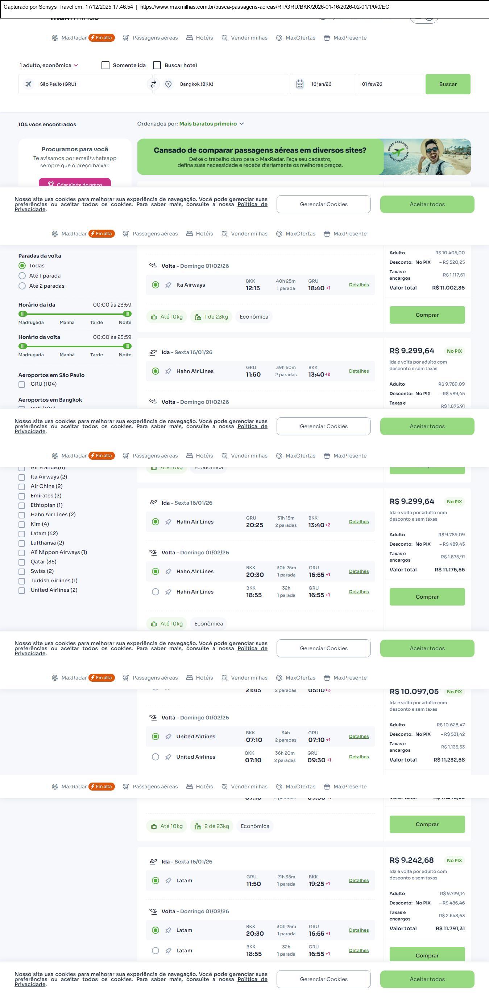Click the gift icon beside MaxPresente
Viewport: 489px width, 997px height.
pyautogui.click(x=327, y=38)
